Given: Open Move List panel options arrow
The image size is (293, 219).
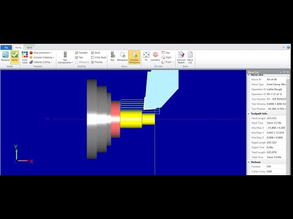Looking at the screenshot, I should (281, 72).
